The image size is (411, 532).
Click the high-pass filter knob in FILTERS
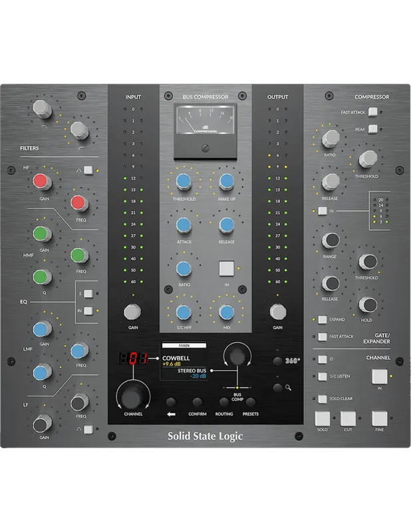79,130
